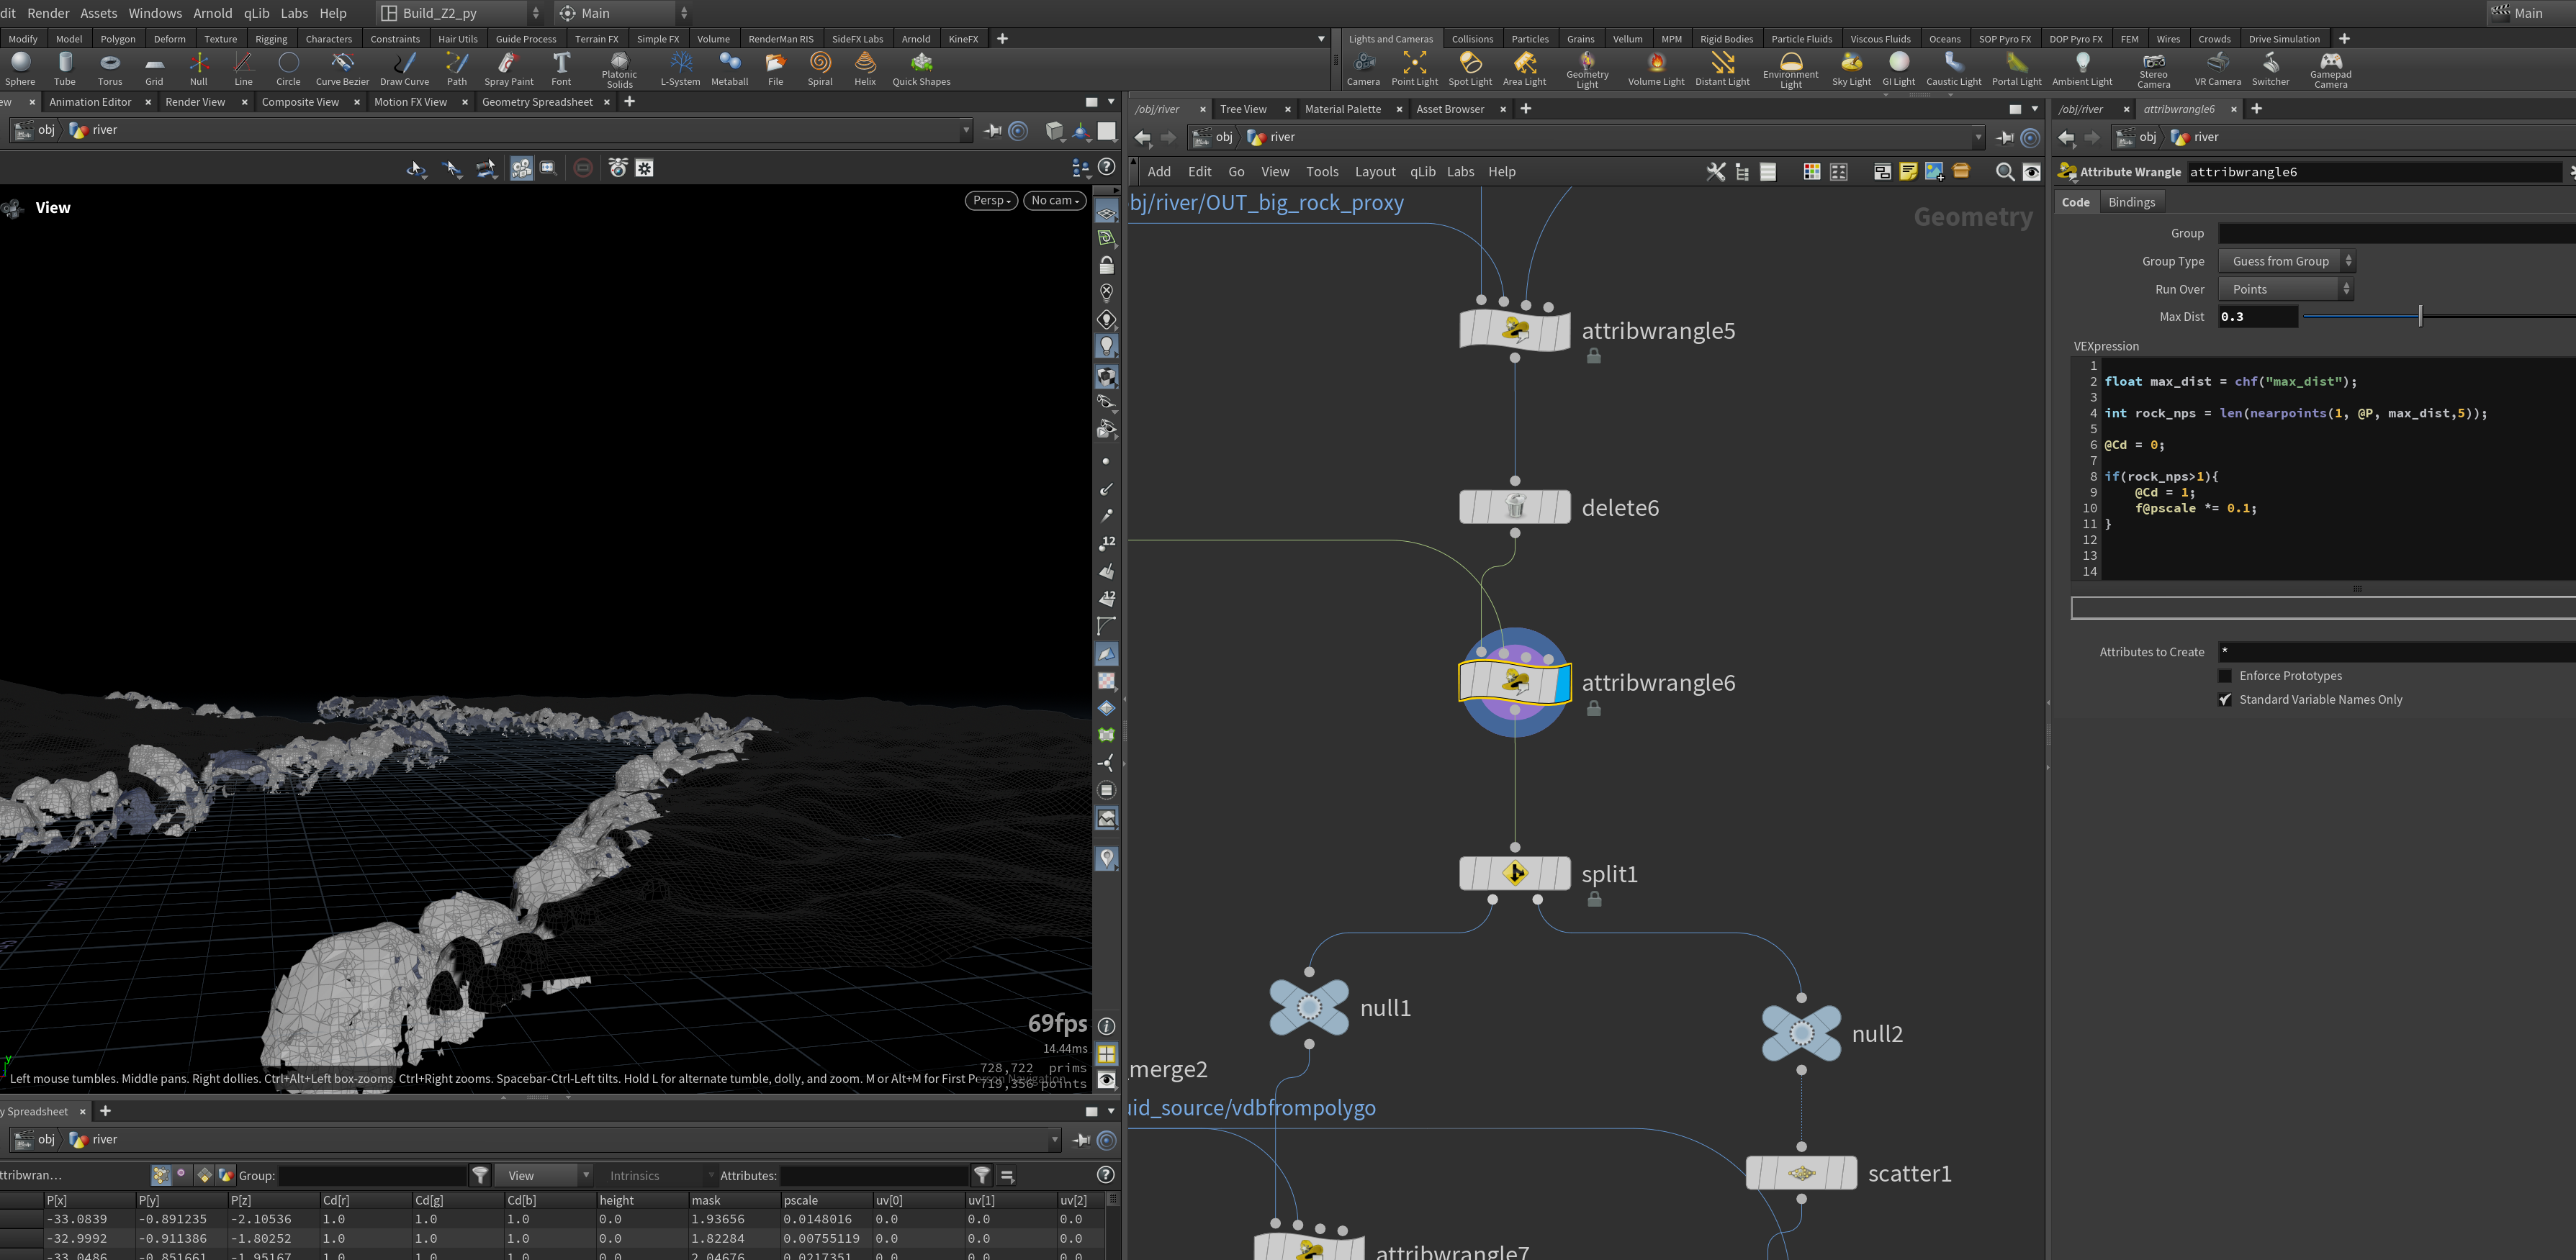Switch to the Bindings tab
Viewport: 2576px width, 1260px height.
pos(2131,201)
